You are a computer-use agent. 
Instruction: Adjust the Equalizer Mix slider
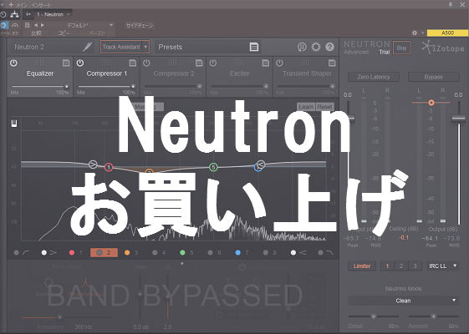click(x=40, y=86)
